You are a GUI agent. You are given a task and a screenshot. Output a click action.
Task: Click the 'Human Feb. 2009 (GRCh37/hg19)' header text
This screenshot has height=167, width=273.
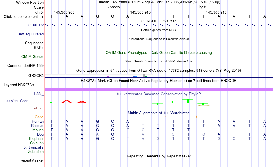pos(126,2)
